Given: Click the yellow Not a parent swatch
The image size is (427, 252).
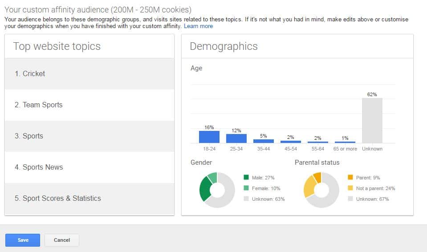Looking at the screenshot, I should [350, 188].
